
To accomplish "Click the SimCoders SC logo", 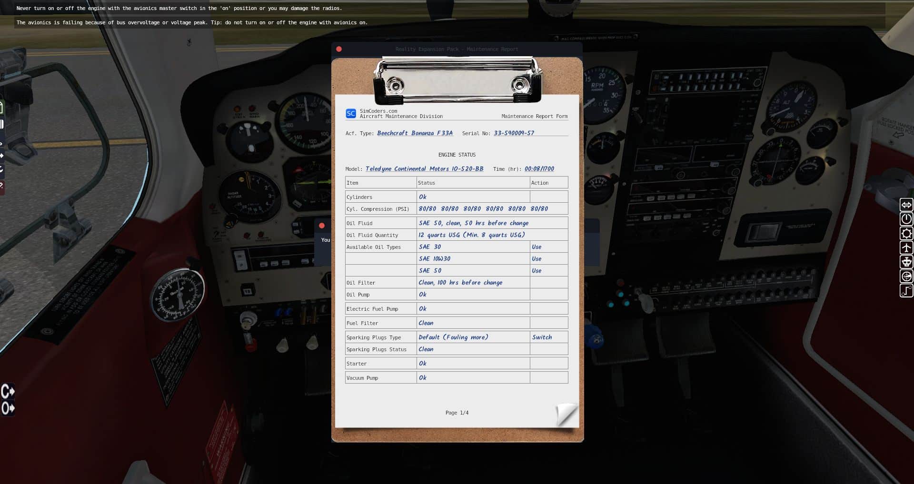I will [x=351, y=113].
